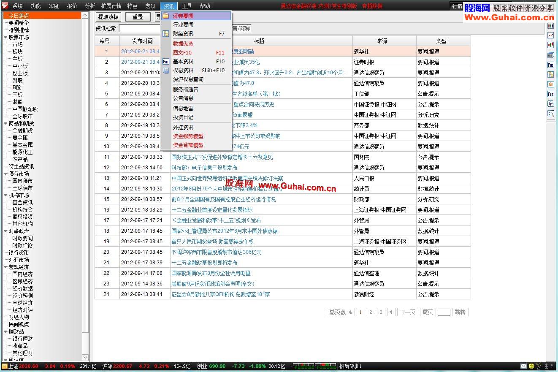Click the F12 trading sidebar icon
Image resolution: width=558 pixels, height=372 pixels.
[551, 94]
